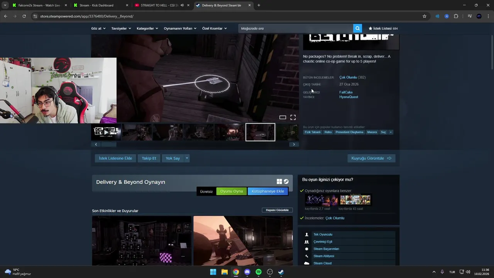Viewport: 494px width, 278px height.
Task: Switch to the Falconn2k Stream tab
Action: pos(39,5)
